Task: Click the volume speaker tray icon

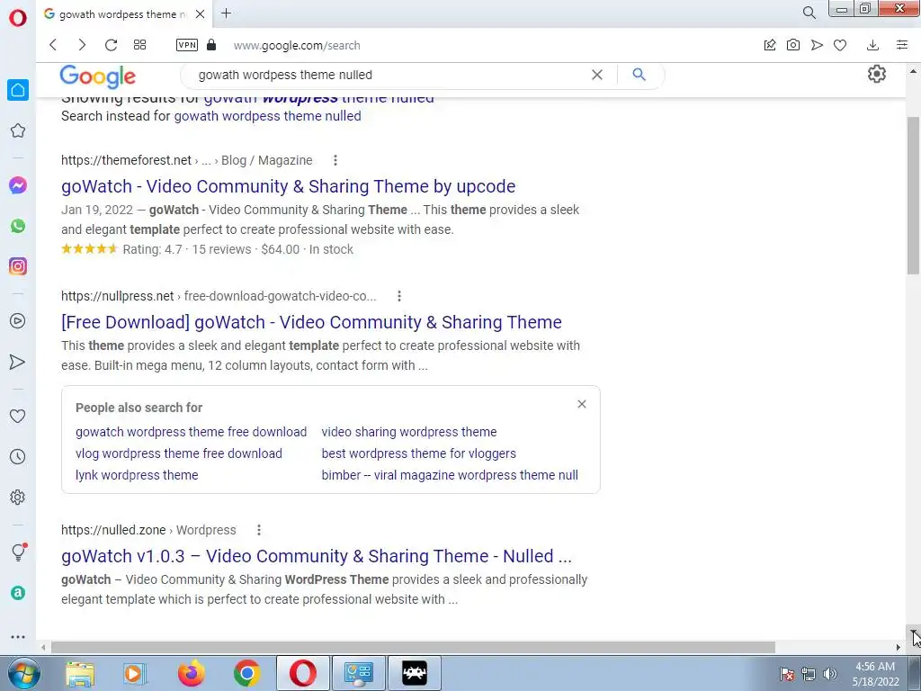Action: 829,674
